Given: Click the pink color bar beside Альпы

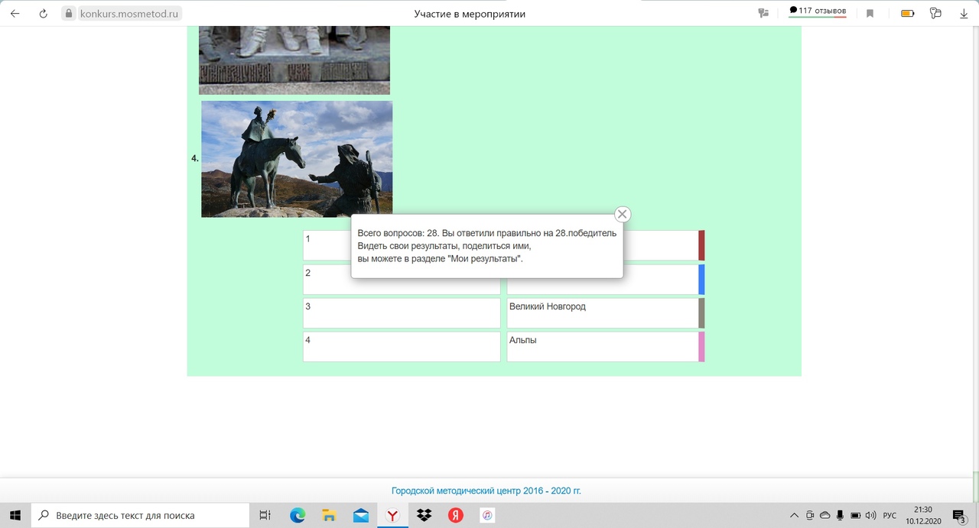Looking at the screenshot, I should pyautogui.click(x=701, y=347).
